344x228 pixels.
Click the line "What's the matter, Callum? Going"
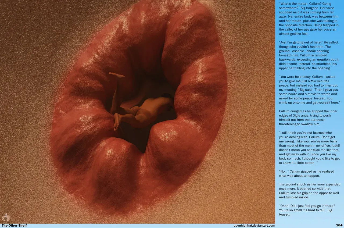pyautogui.click(x=305, y=4)
